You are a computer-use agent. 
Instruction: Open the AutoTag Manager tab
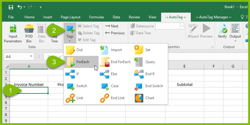pos(213,17)
